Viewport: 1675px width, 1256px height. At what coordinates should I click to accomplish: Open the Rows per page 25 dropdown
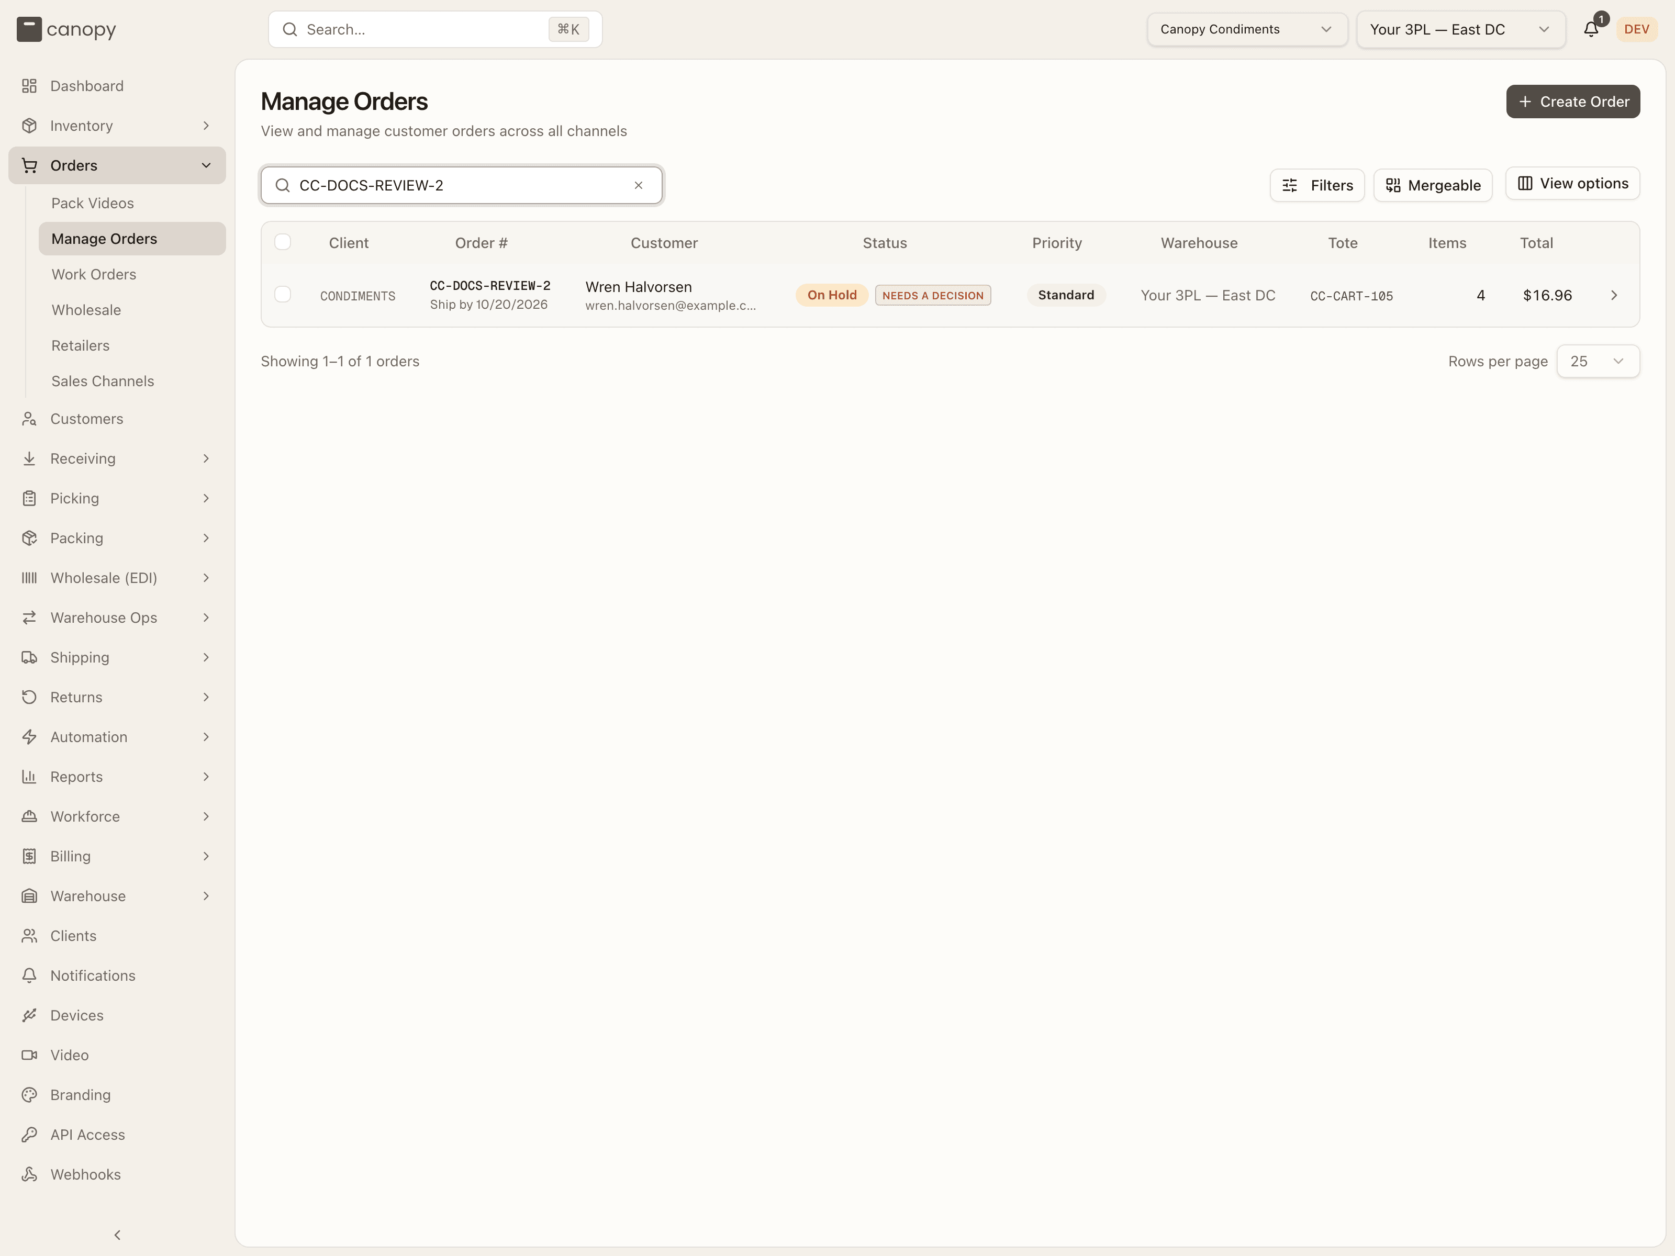(1598, 361)
